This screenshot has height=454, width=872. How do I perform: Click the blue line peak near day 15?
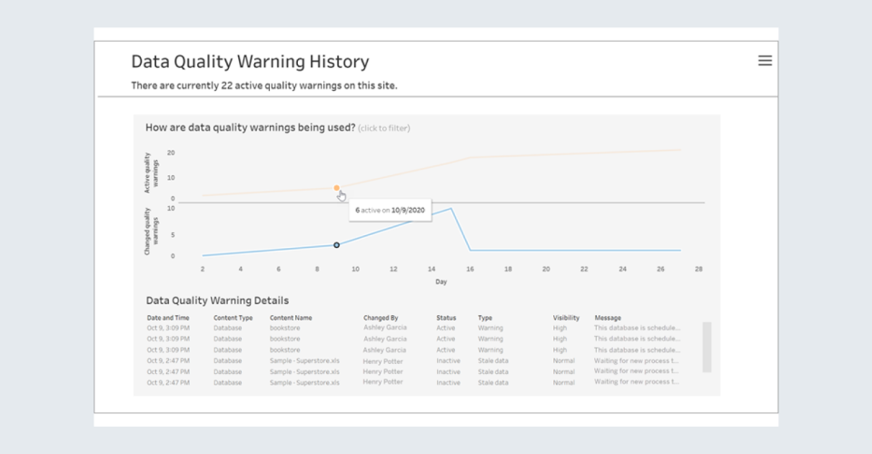[x=451, y=208]
